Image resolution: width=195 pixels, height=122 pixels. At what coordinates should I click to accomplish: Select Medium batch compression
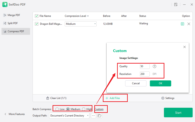tap(68, 109)
